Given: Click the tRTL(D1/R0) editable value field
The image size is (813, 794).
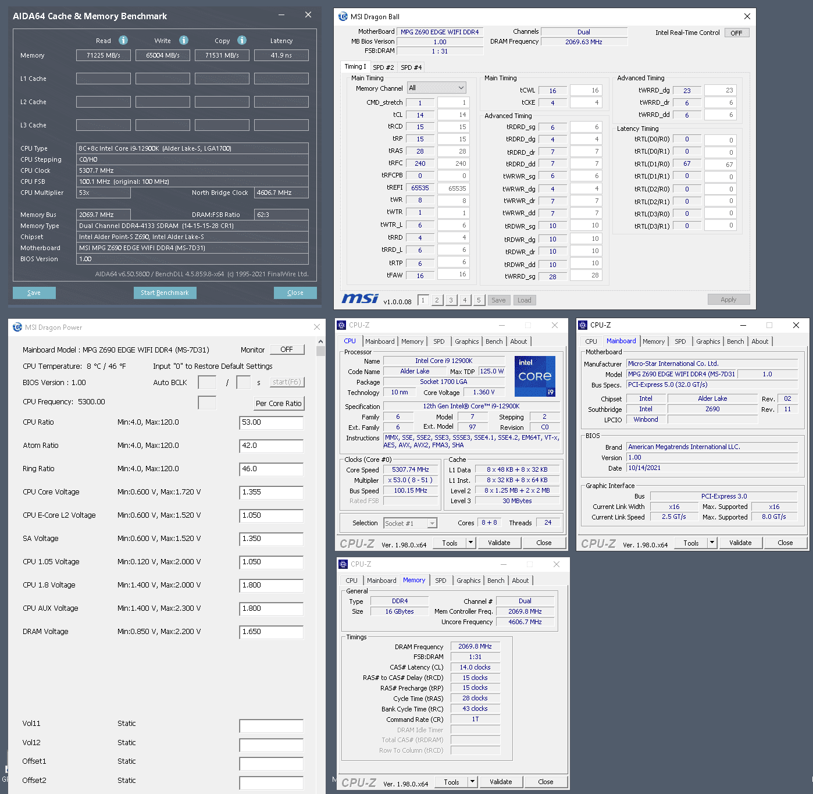Looking at the screenshot, I should point(721,165).
